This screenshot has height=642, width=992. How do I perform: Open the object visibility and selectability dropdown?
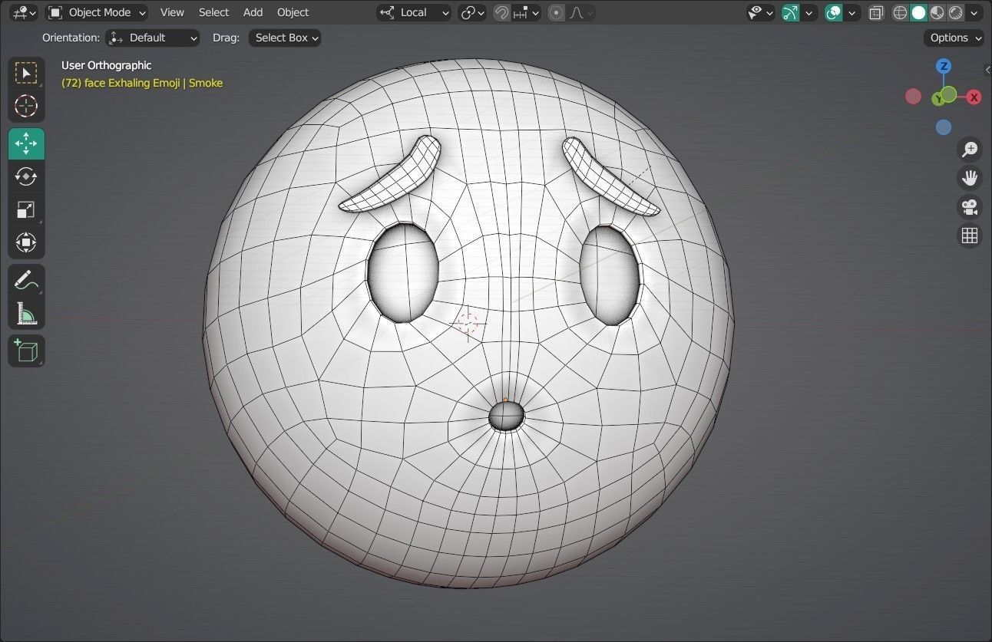tap(761, 12)
